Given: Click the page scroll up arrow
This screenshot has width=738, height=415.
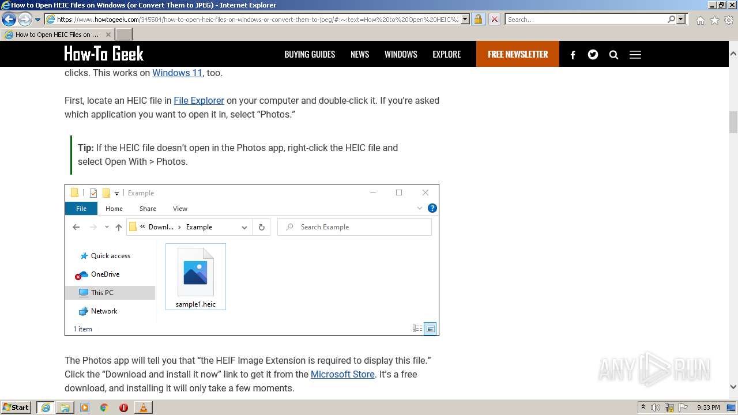Looking at the screenshot, I should pyautogui.click(x=733, y=54).
